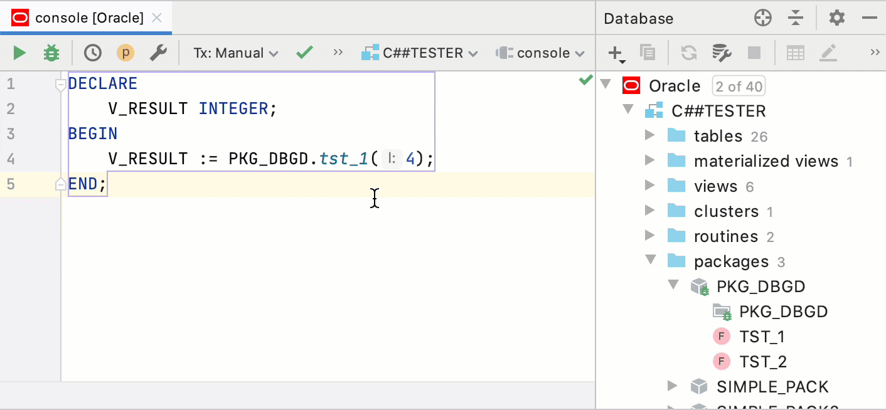Click the pencil edit icon in Database toolbar
Viewport: 886px width, 410px height.
click(x=829, y=53)
